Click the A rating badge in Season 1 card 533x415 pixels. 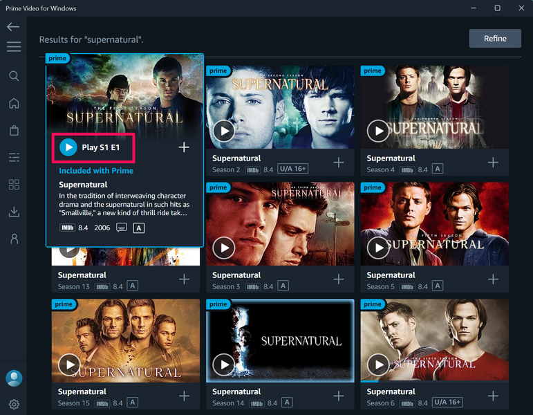pyautogui.click(x=139, y=228)
